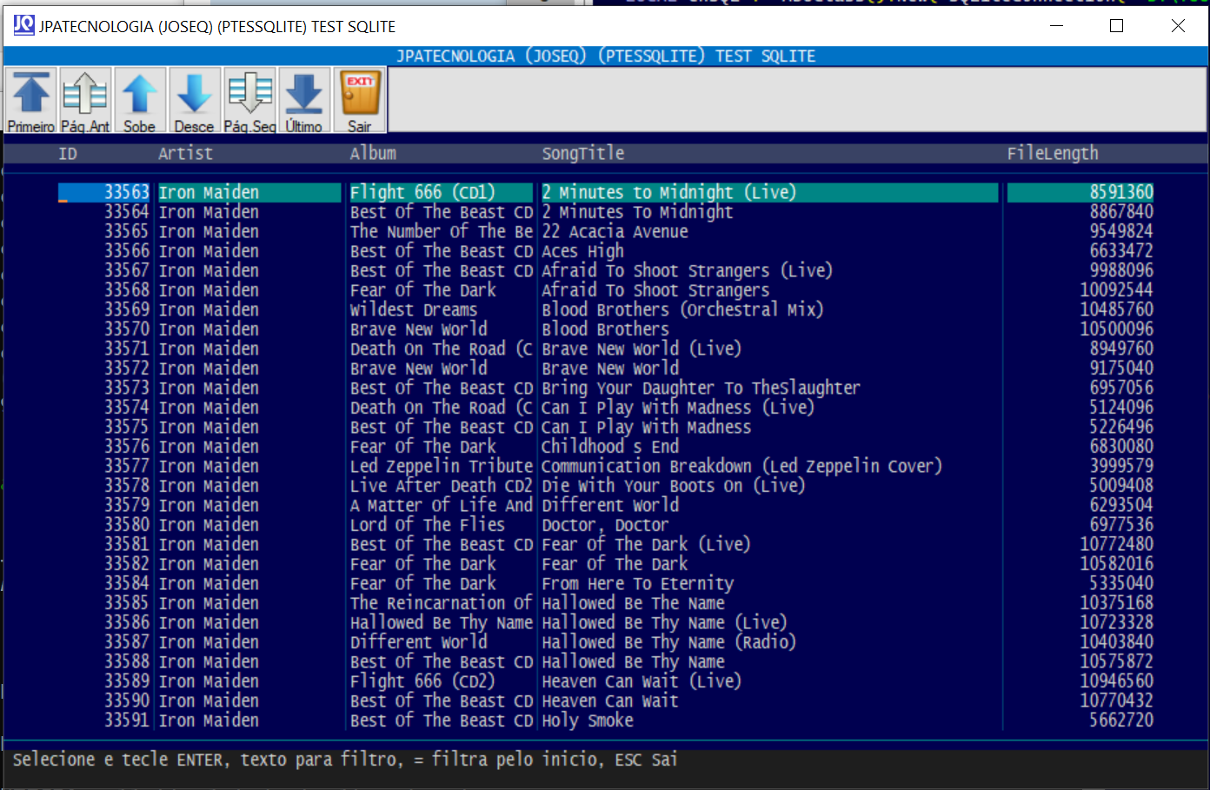Select the FileLength column header

[1053, 154]
